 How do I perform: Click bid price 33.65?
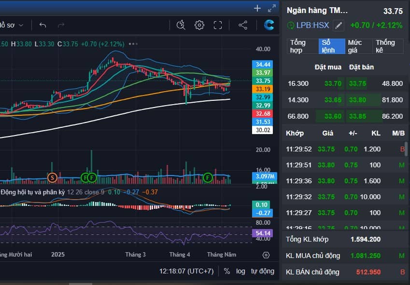click(333, 100)
